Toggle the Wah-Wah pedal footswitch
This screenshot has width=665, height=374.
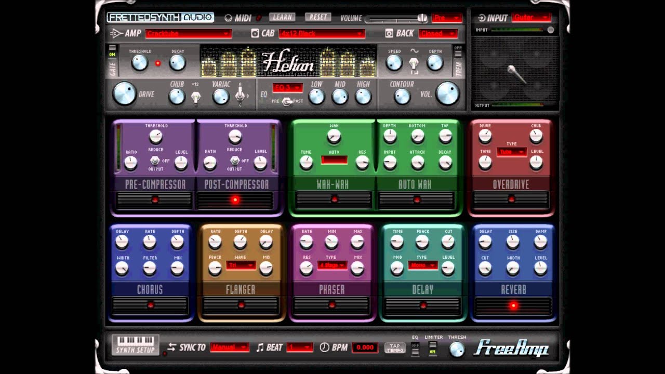334,199
